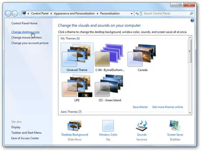This screenshot has width=201, height=151.
Task: Click the Window Color text link
Action: pyautogui.click(x=108, y=135)
